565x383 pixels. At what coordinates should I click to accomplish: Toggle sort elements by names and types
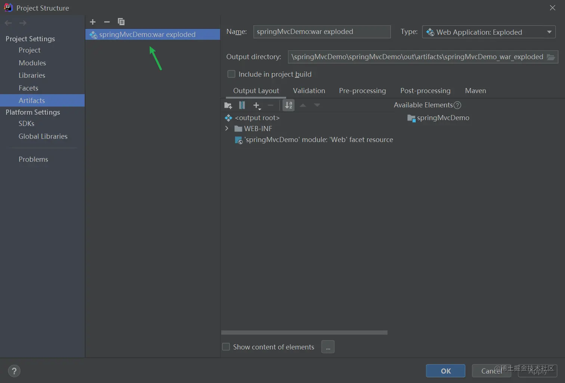[x=289, y=105]
